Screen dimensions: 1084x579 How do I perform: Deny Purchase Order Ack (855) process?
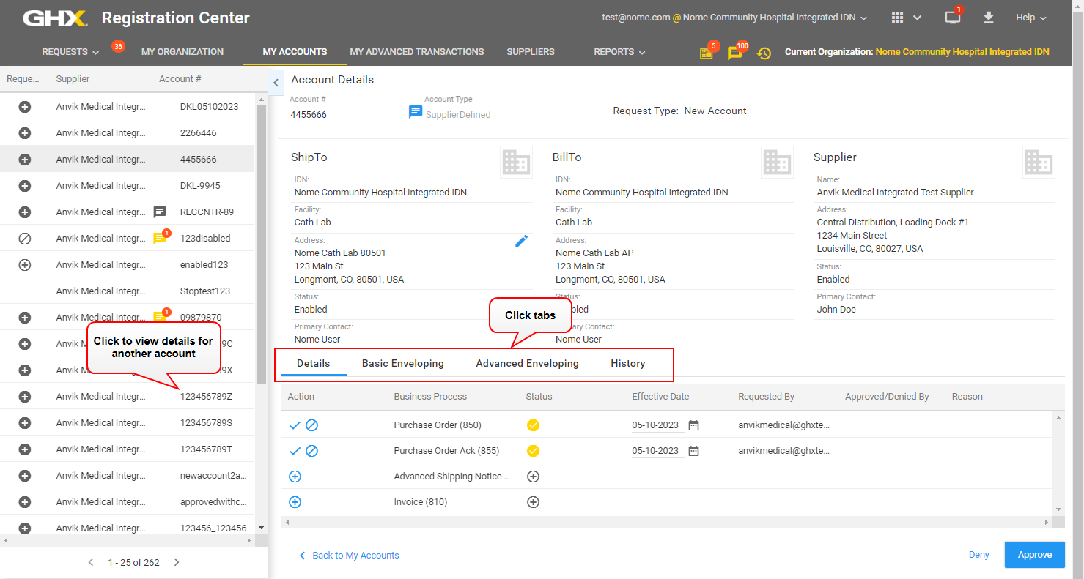(311, 451)
